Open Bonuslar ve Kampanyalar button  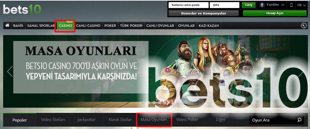coord(203,13)
